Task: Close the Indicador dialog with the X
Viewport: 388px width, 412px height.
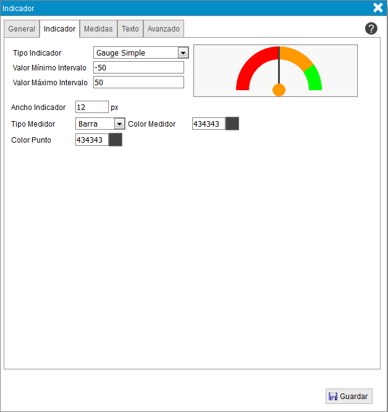Action: pos(378,8)
